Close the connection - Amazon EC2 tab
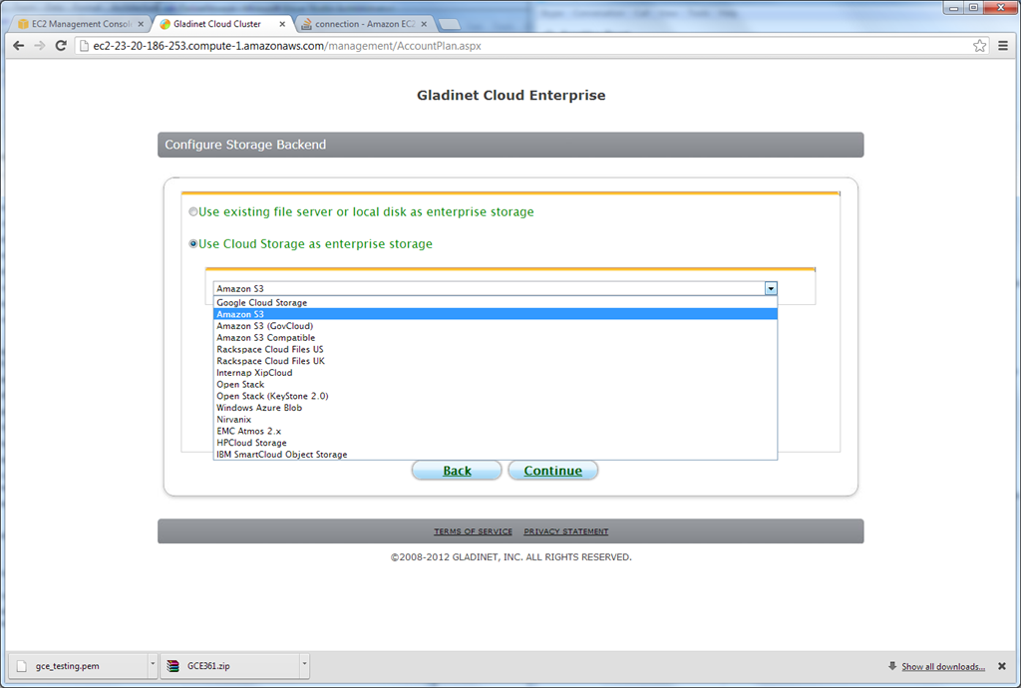This screenshot has width=1021, height=688. point(424,24)
